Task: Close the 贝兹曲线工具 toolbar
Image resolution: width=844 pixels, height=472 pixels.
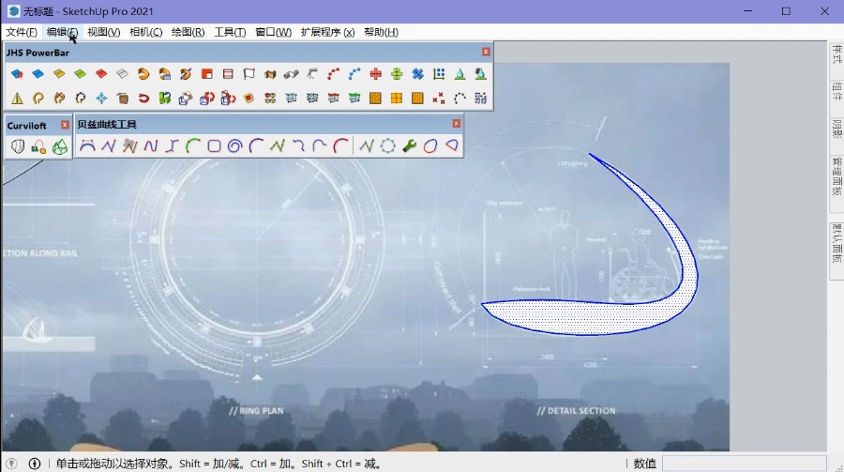Action: 456,124
